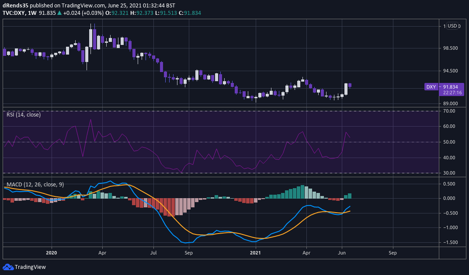Click the 2021 label on time axis
This screenshot has height=275, width=469.
255,253
